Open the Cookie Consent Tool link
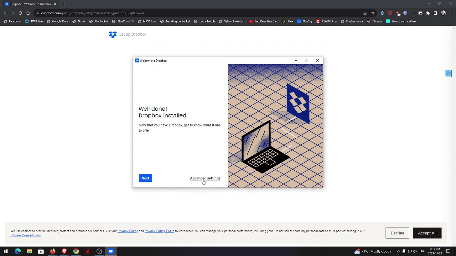The width and height of the screenshot is (456, 256). [26, 235]
